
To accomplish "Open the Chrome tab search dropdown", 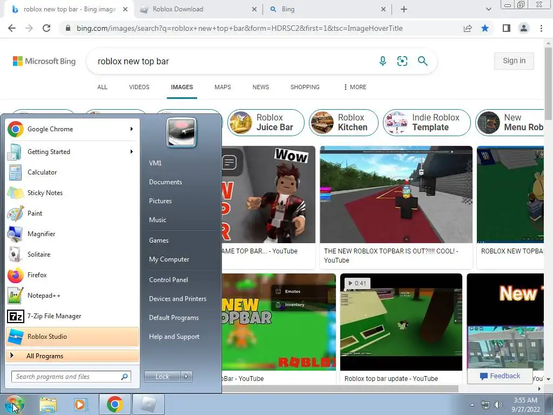I will point(488,9).
